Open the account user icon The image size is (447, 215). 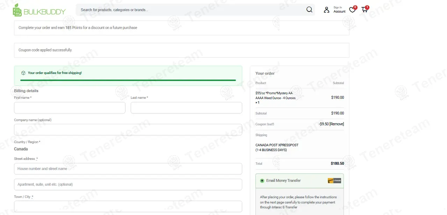coord(326,10)
